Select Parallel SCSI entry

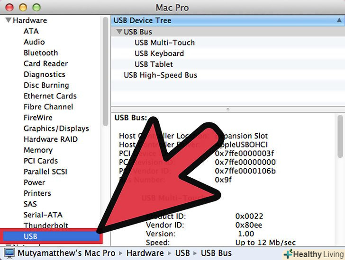(45, 172)
